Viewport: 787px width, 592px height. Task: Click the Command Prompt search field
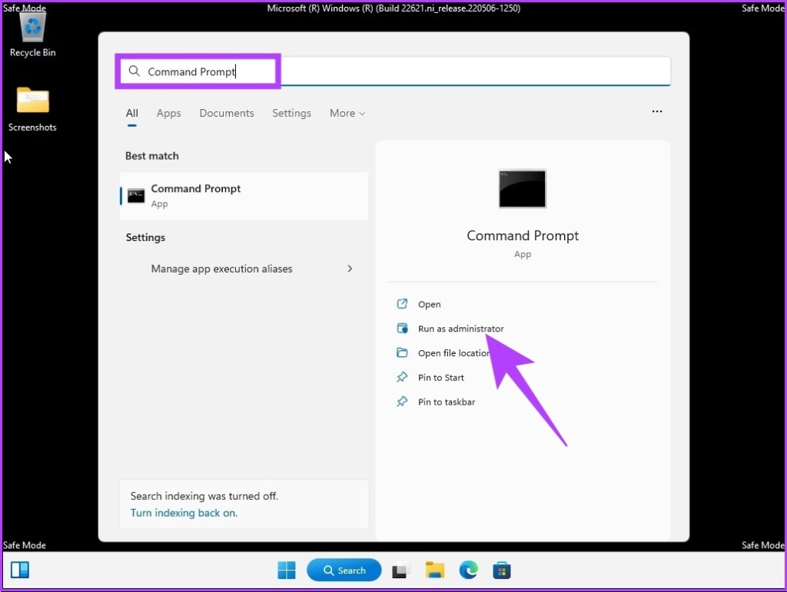(393, 71)
